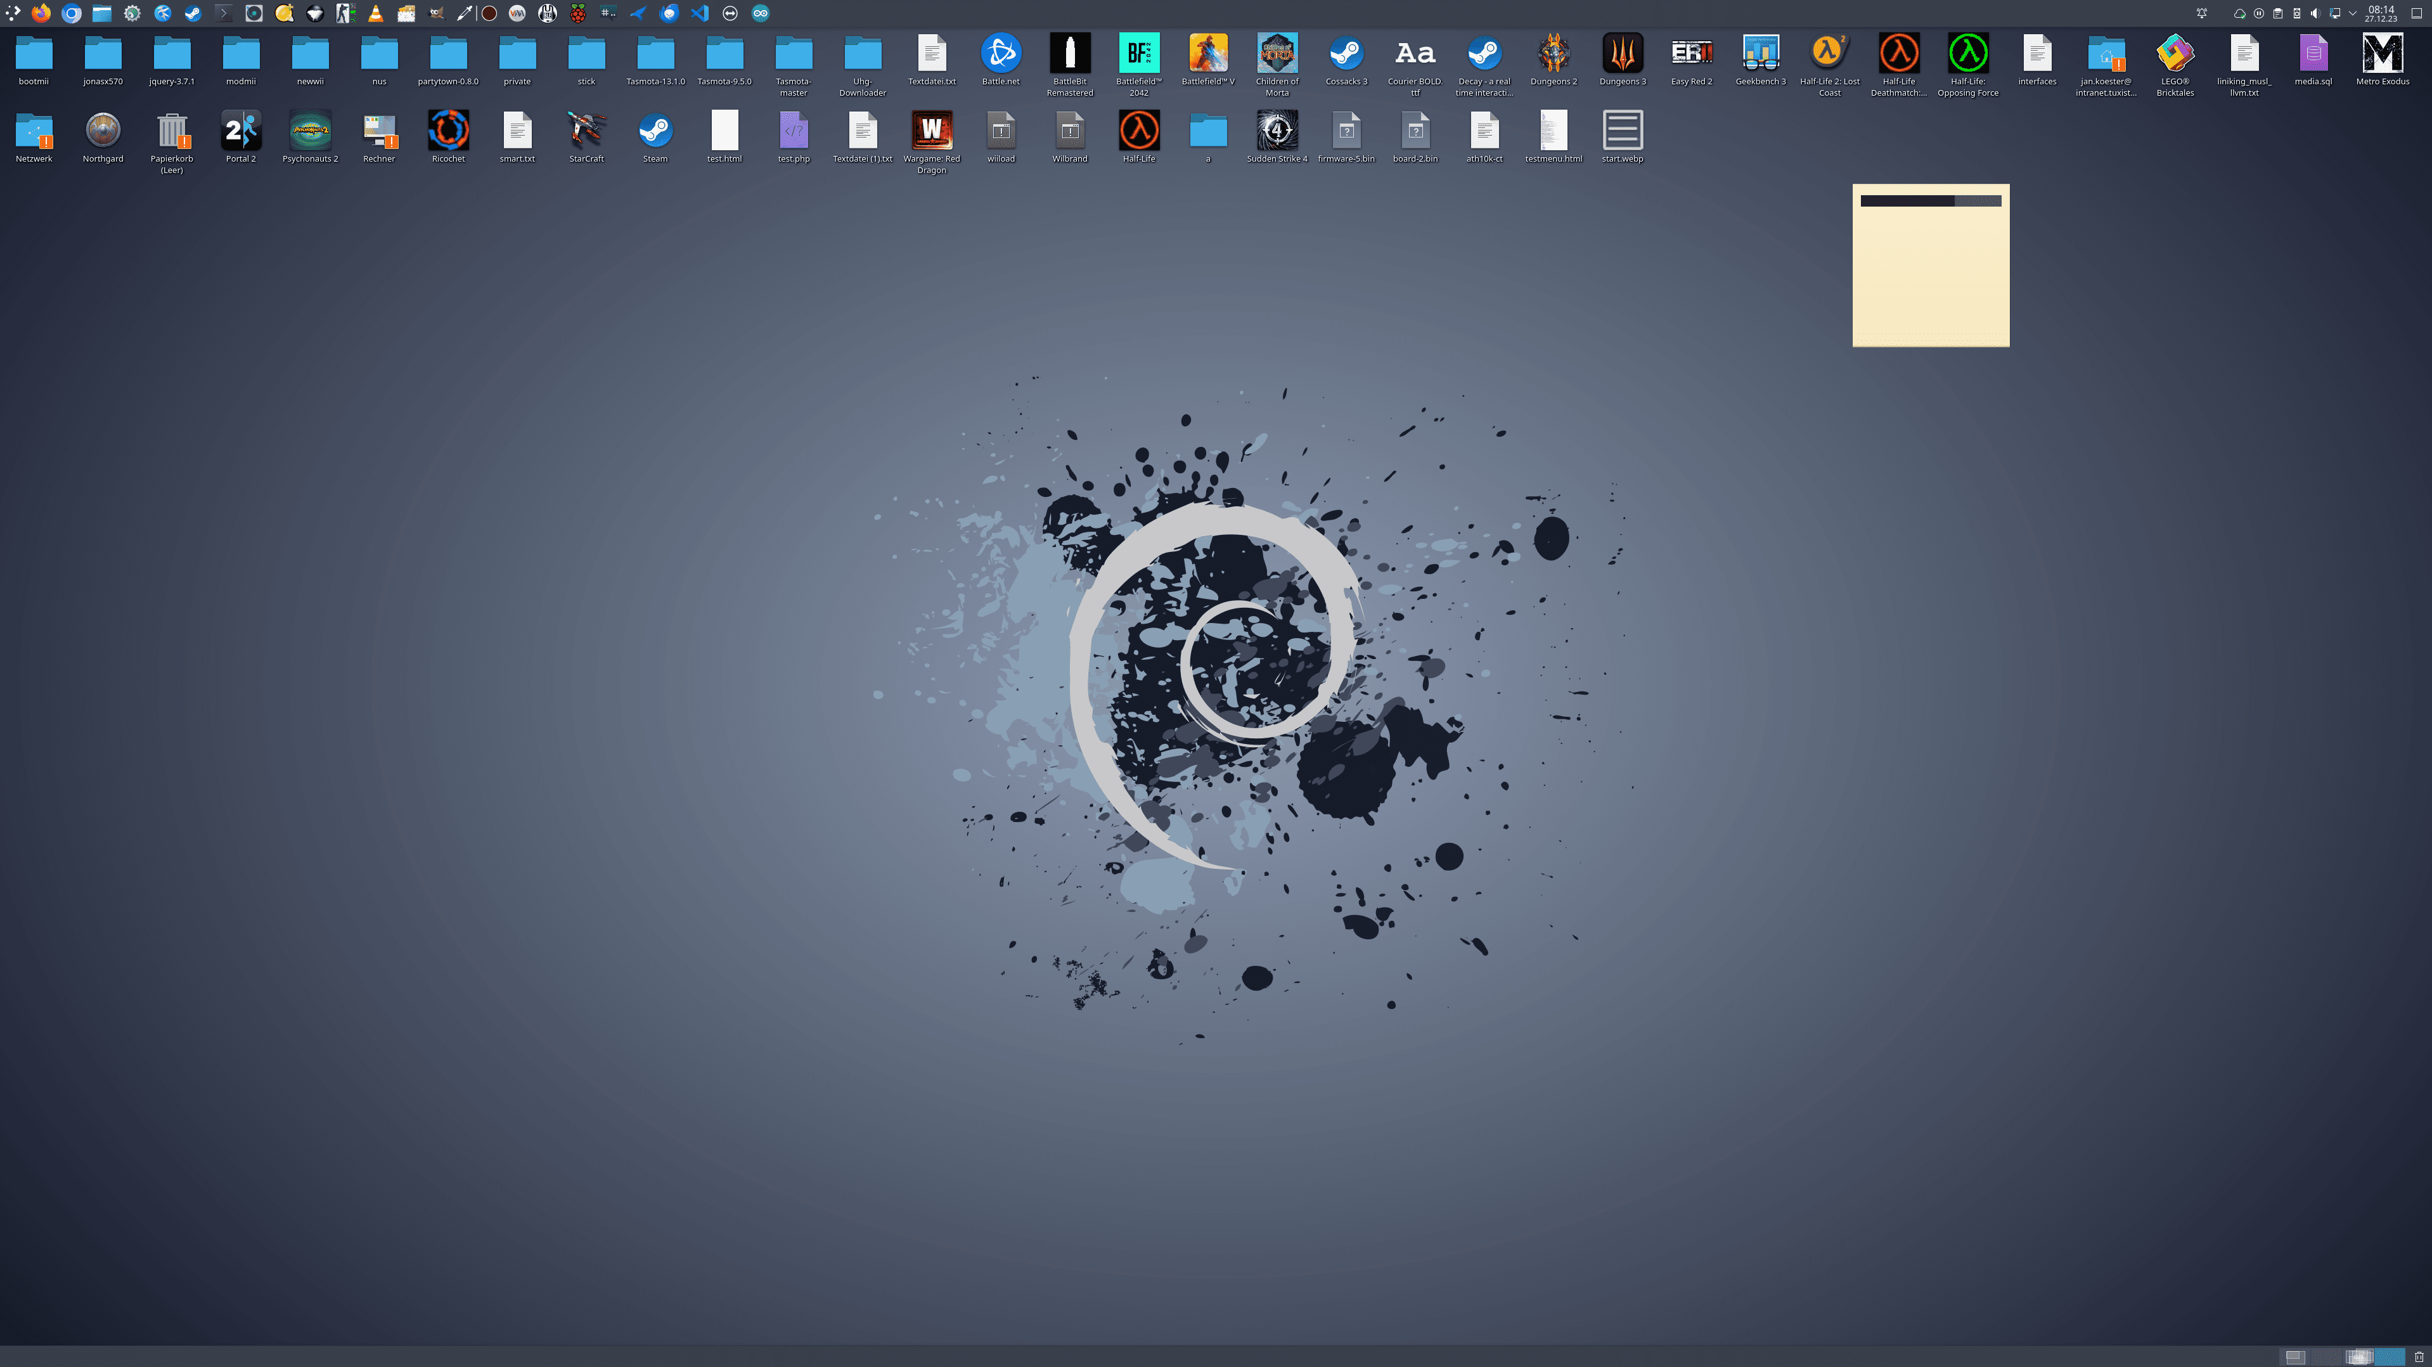Viewport: 2432px width, 1367px height.
Task: Launch Firefox from the top panel
Action: point(41,13)
